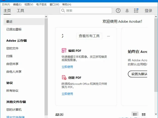This screenshot has width=158, height=118.
Task: Open the 电子签名 menu
Action: (x=41, y=5)
